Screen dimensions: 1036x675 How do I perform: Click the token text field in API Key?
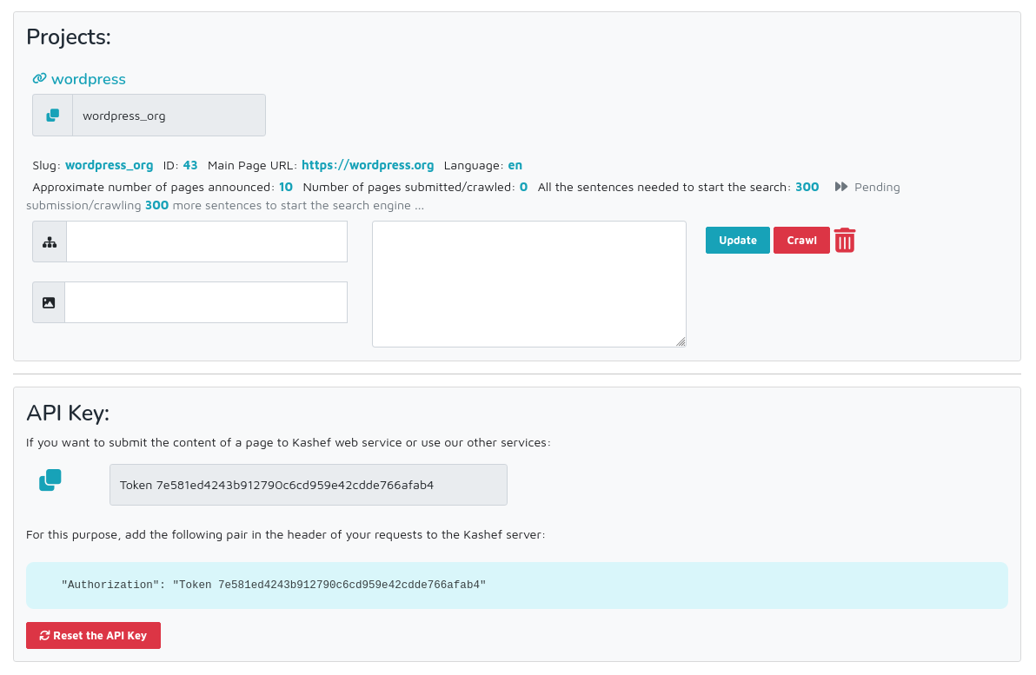[309, 485]
